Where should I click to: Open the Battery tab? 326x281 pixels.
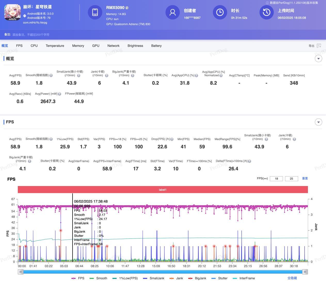pos(156,46)
